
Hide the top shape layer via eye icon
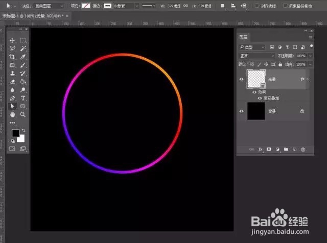click(x=241, y=79)
